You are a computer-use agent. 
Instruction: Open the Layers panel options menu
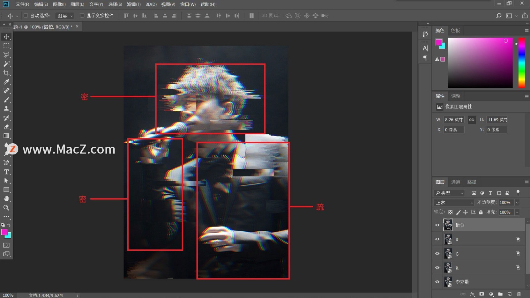tap(526, 182)
